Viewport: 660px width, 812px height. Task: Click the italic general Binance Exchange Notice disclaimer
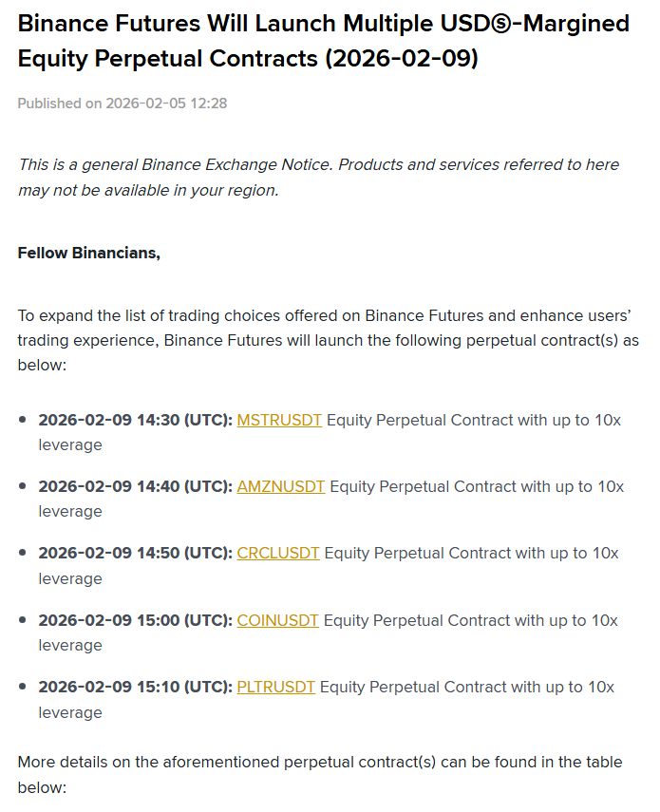click(318, 177)
